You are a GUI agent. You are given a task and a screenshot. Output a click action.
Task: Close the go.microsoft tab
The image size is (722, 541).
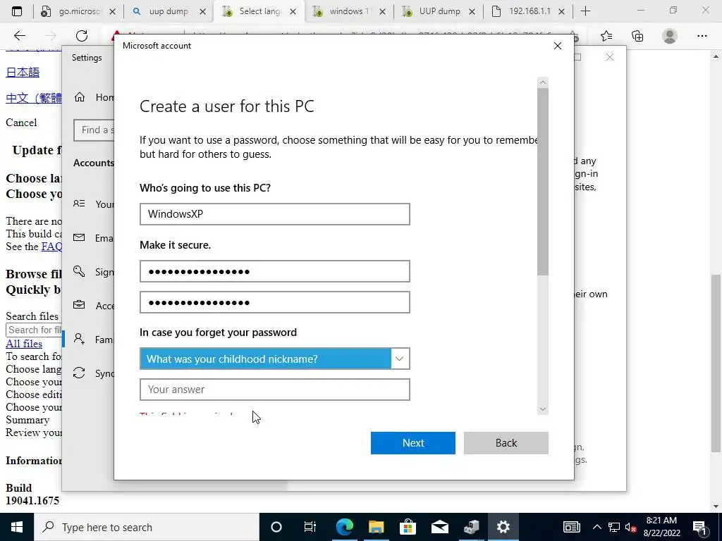pyautogui.click(x=112, y=12)
